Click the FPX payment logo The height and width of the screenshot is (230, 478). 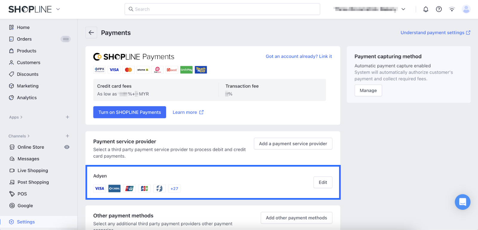click(99, 70)
